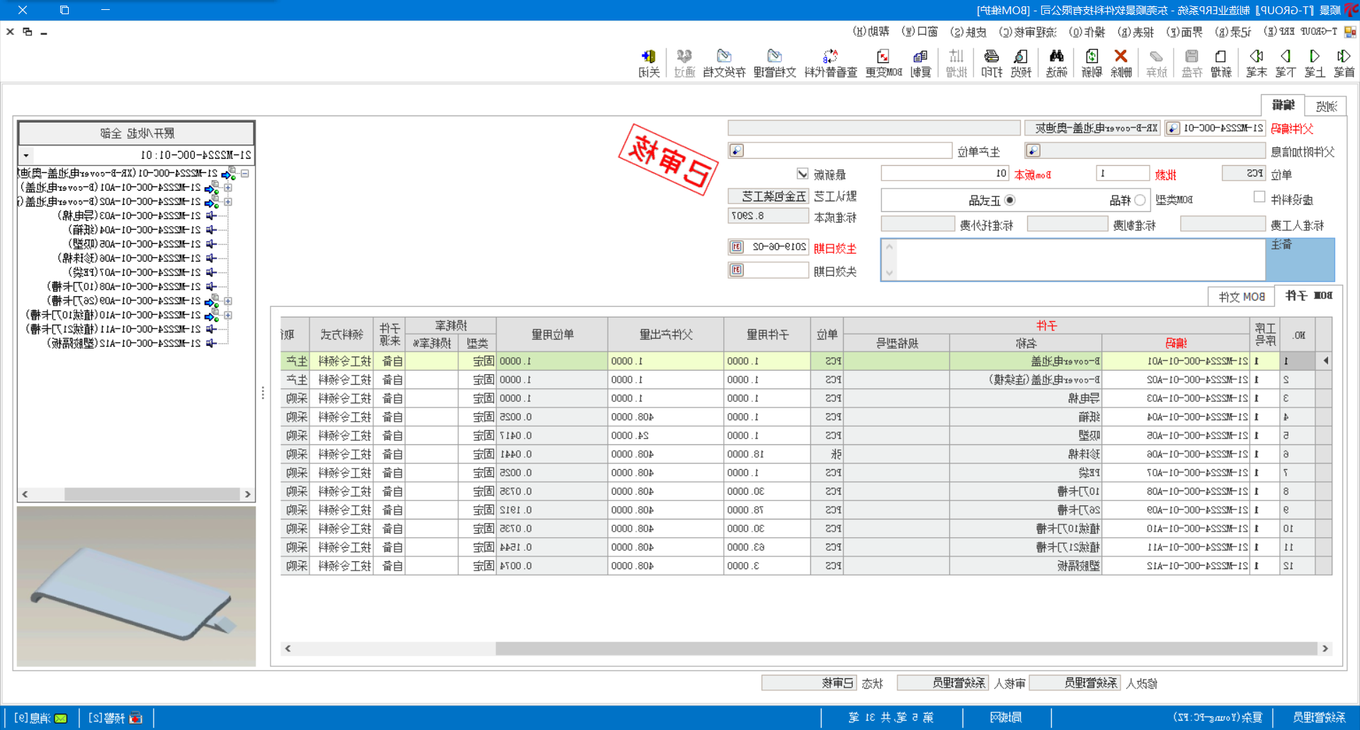This screenshot has height=730, width=1360.
Task: Collapse root tree node 21-MZZZ4-00C-01
Action: coord(244,174)
